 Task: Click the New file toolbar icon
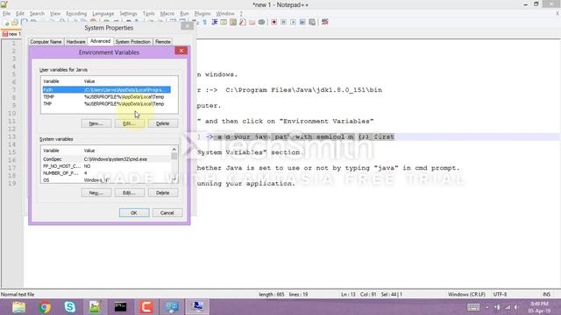[x=6, y=23]
